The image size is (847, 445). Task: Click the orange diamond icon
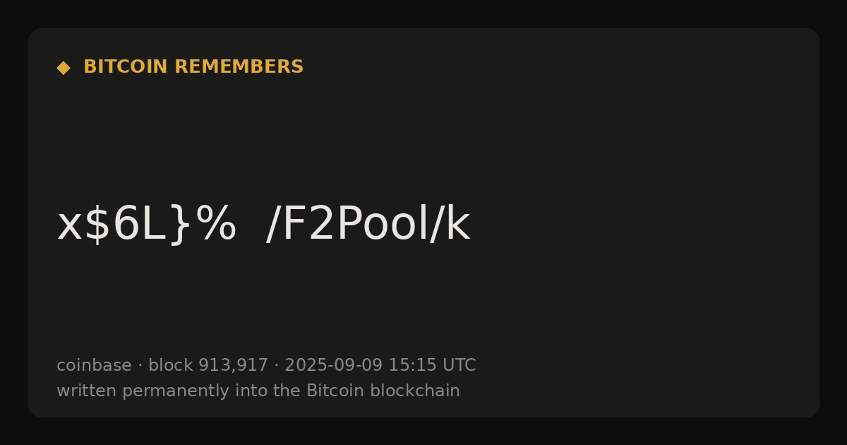64,67
